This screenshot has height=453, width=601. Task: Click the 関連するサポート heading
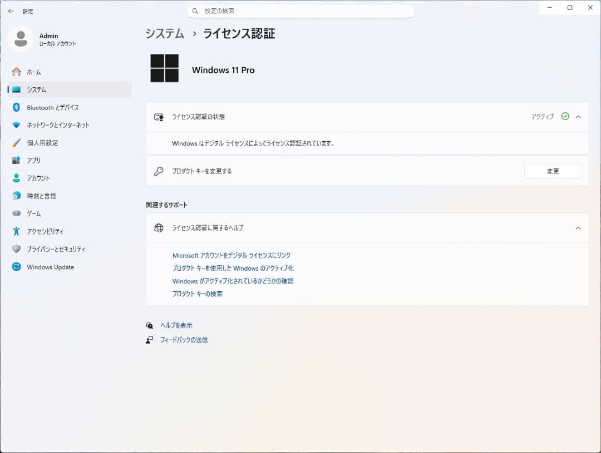click(167, 205)
